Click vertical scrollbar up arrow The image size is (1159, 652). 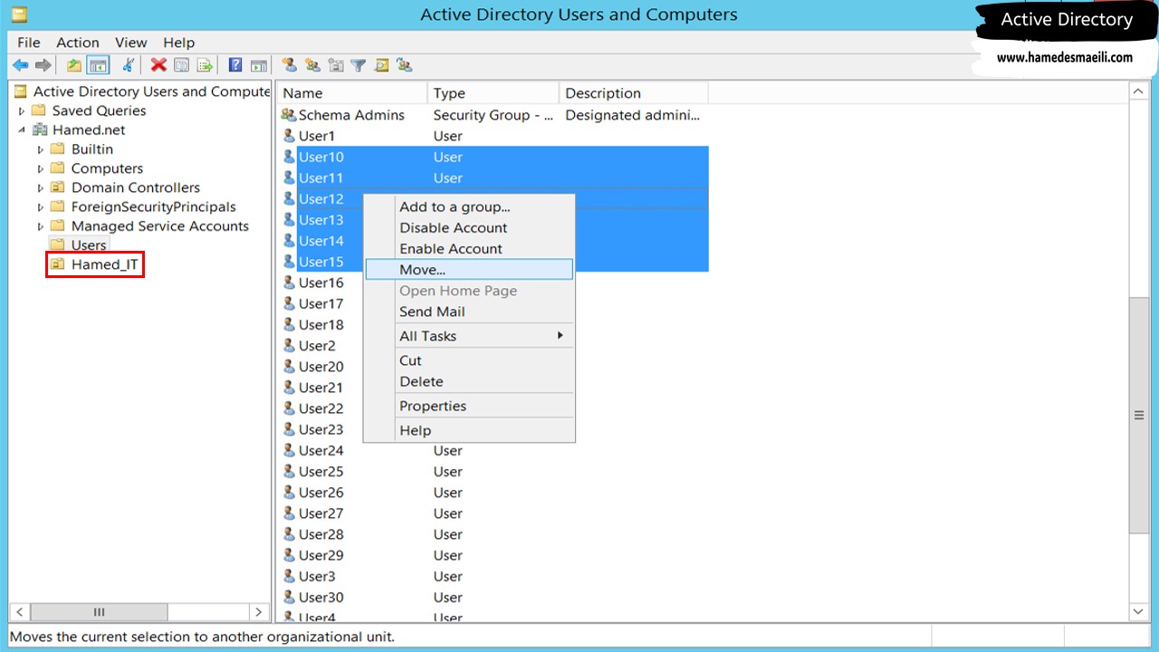pyautogui.click(x=1139, y=91)
